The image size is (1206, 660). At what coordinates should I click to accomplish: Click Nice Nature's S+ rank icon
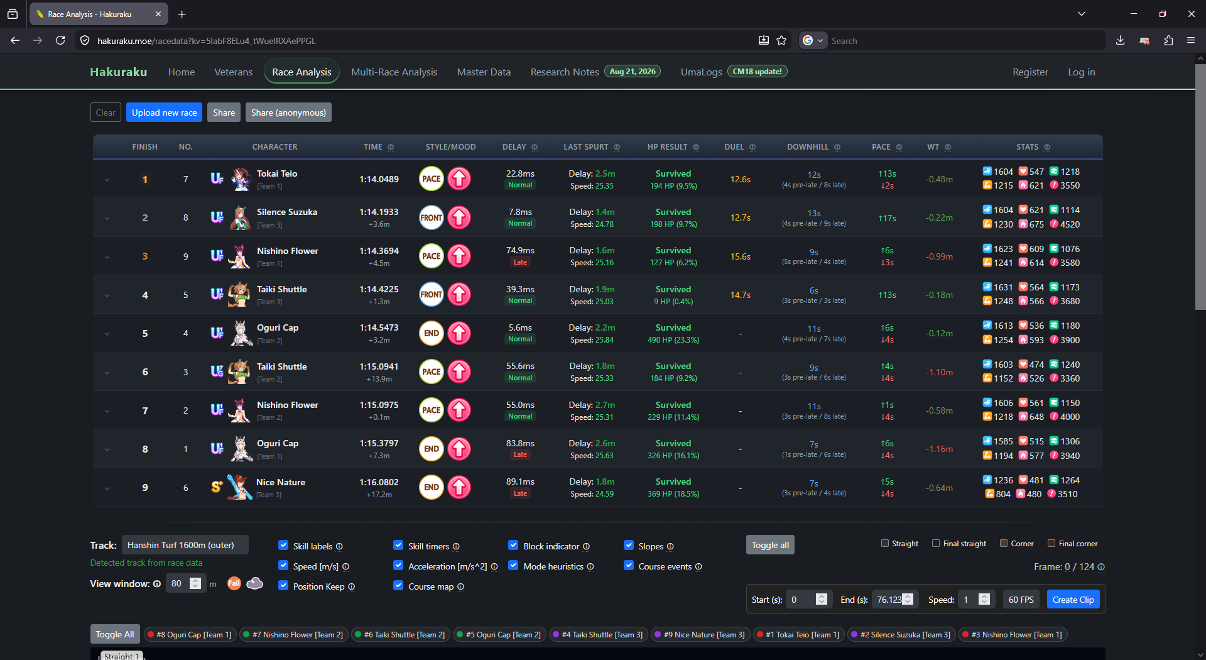[x=217, y=487]
